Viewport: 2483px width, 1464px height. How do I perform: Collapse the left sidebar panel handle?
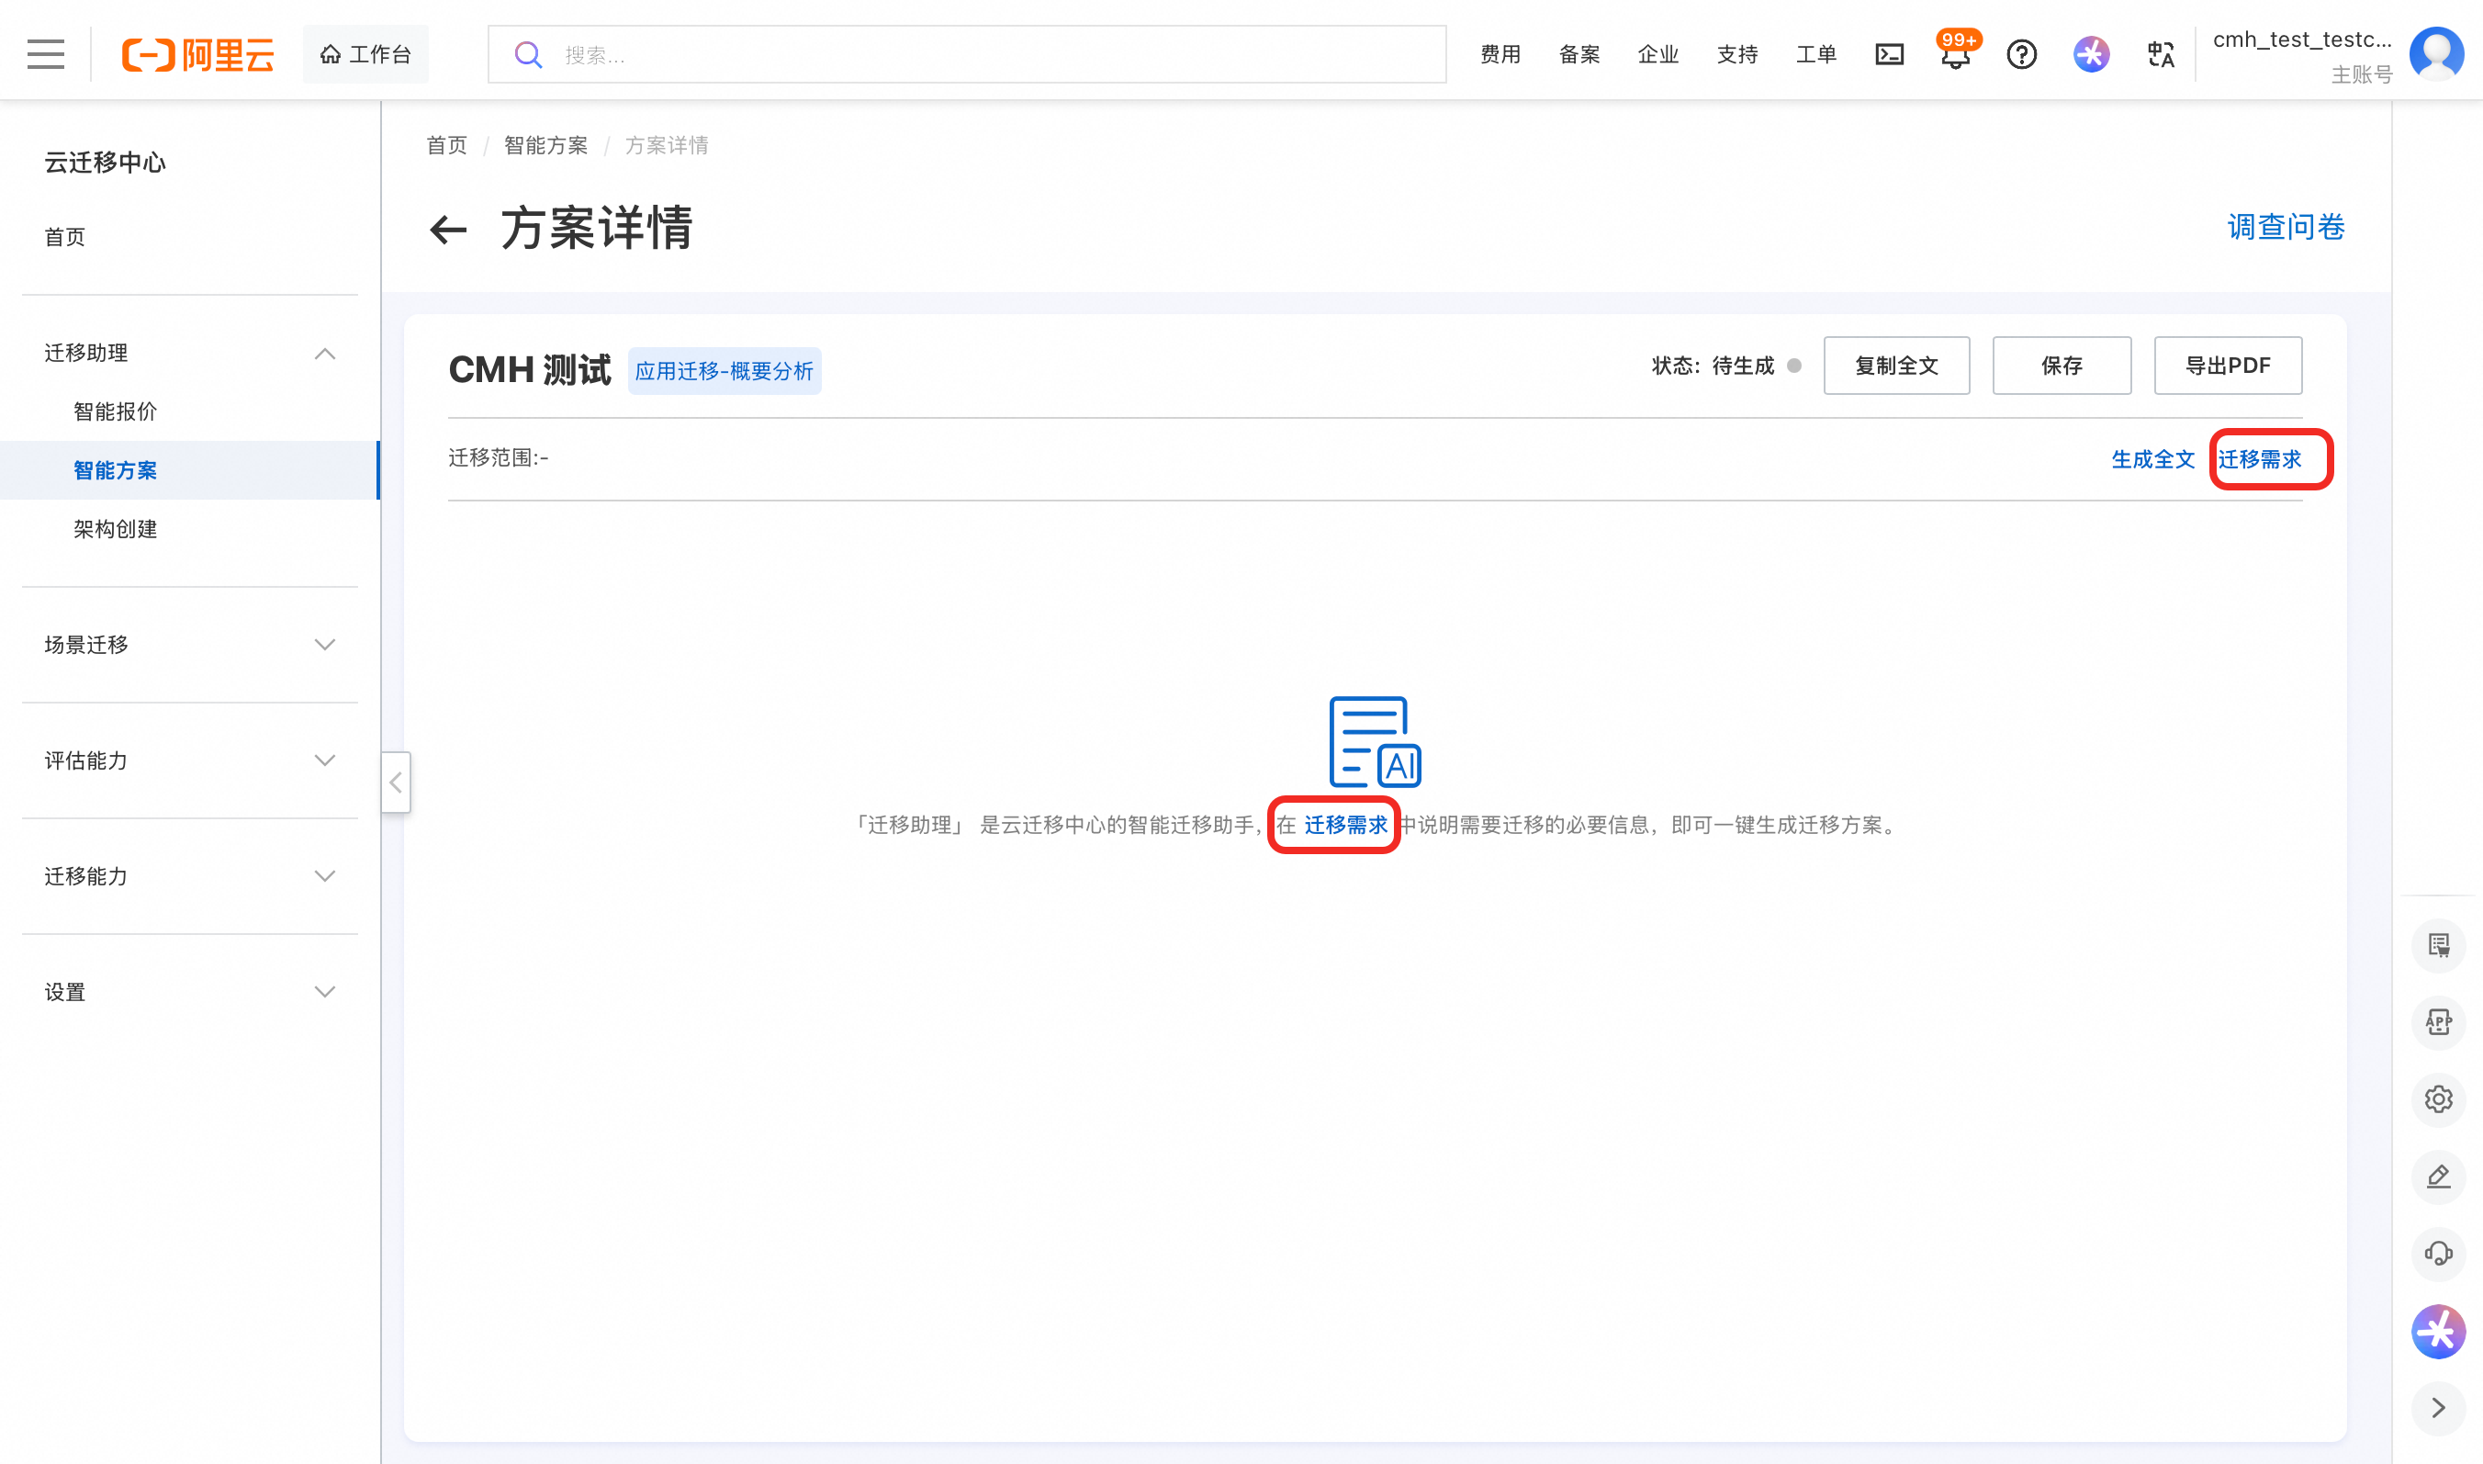(x=396, y=783)
